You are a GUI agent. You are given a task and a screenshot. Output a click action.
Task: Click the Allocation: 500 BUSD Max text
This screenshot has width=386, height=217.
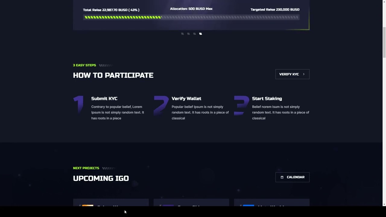[x=191, y=9]
